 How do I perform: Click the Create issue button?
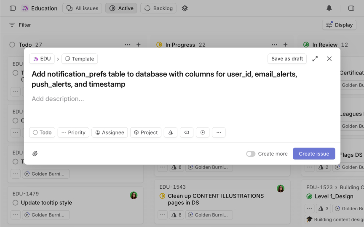click(314, 154)
